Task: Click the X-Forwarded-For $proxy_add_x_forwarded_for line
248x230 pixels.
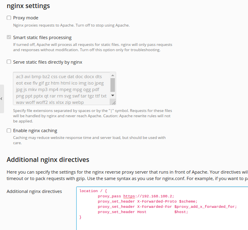Action: [167, 207]
